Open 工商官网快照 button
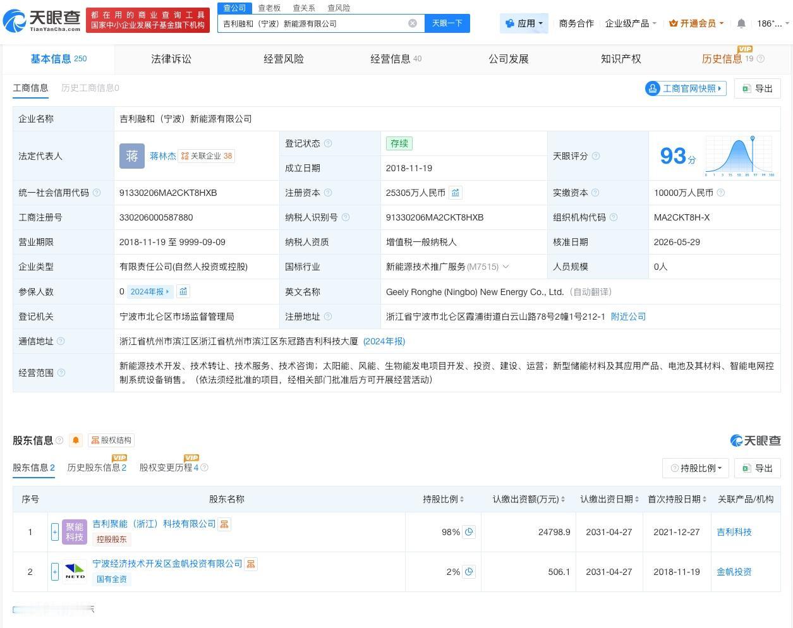793x628 pixels. tap(686, 88)
